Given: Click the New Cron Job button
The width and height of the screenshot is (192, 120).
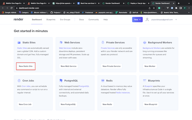Looking at the screenshot, I should click(25, 104).
